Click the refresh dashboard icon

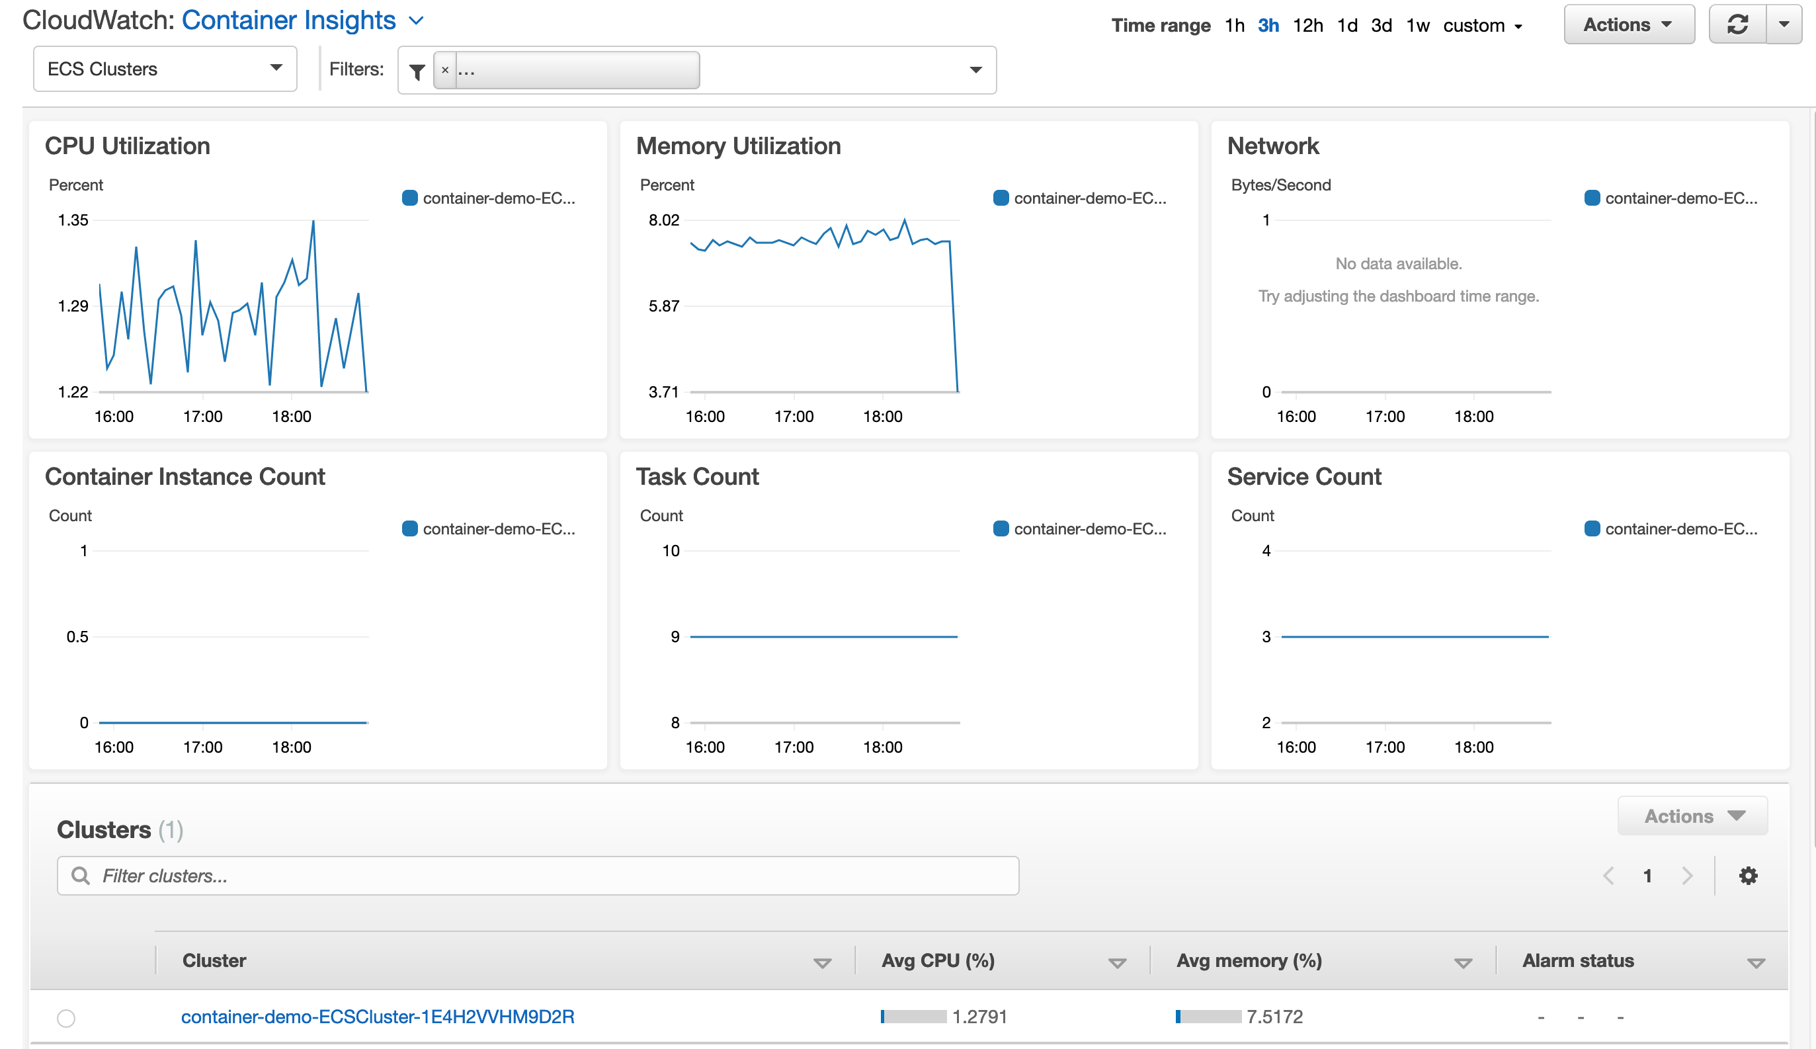1737,24
